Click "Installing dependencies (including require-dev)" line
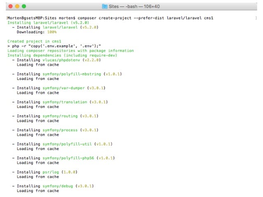Viewport: 263px width, 197px height. (62, 55)
